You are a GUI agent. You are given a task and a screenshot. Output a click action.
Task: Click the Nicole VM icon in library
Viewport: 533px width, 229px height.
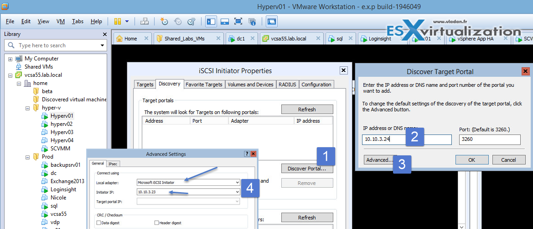tap(45, 198)
